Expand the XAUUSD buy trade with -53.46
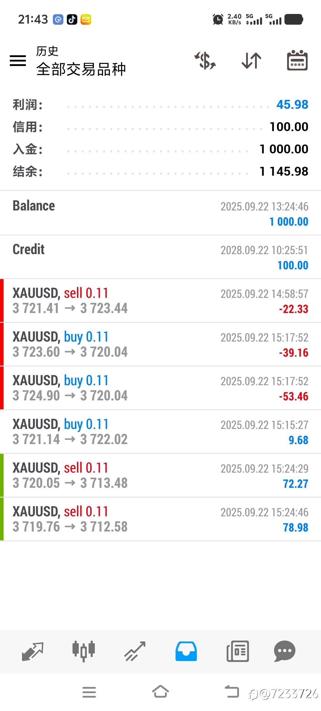 (160, 388)
